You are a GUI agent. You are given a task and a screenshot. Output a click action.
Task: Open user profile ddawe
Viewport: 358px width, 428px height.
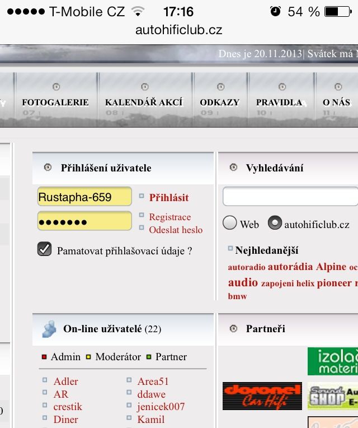click(x=151, y=394)
